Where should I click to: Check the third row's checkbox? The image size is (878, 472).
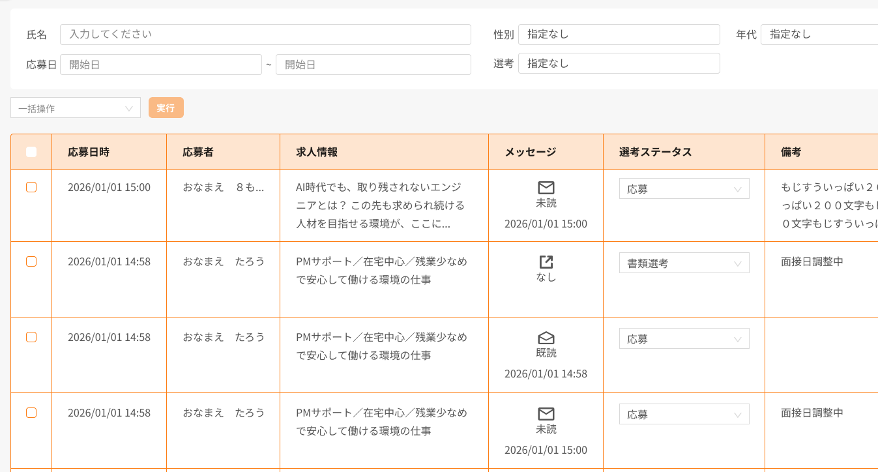pos(31,337)
